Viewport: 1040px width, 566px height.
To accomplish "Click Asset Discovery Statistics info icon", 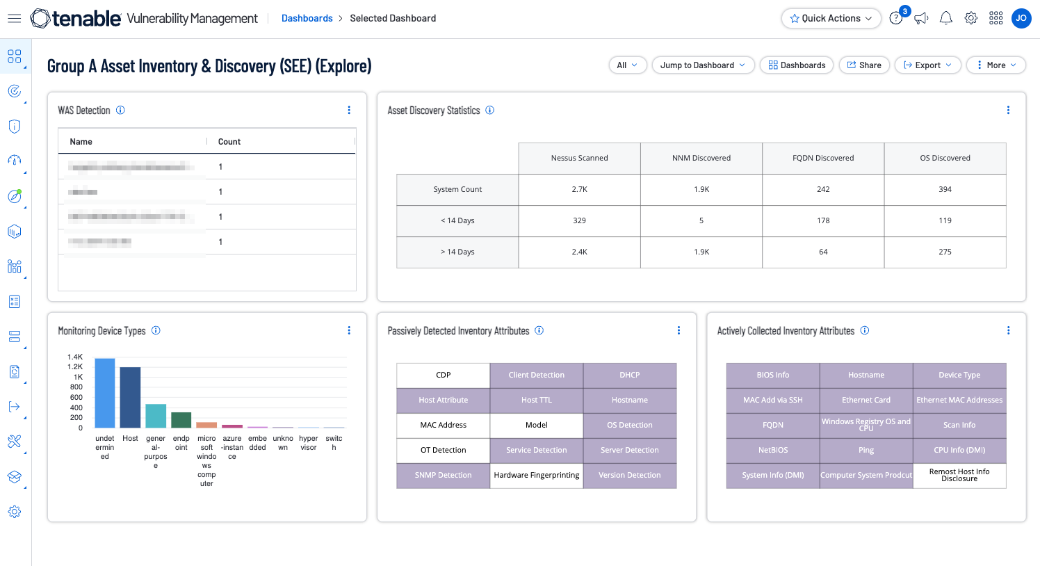I will 490,111.
